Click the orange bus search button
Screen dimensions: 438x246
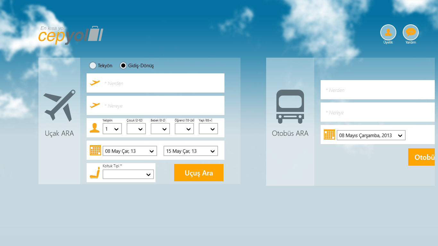pyautogui.click(x=421, y=157)
